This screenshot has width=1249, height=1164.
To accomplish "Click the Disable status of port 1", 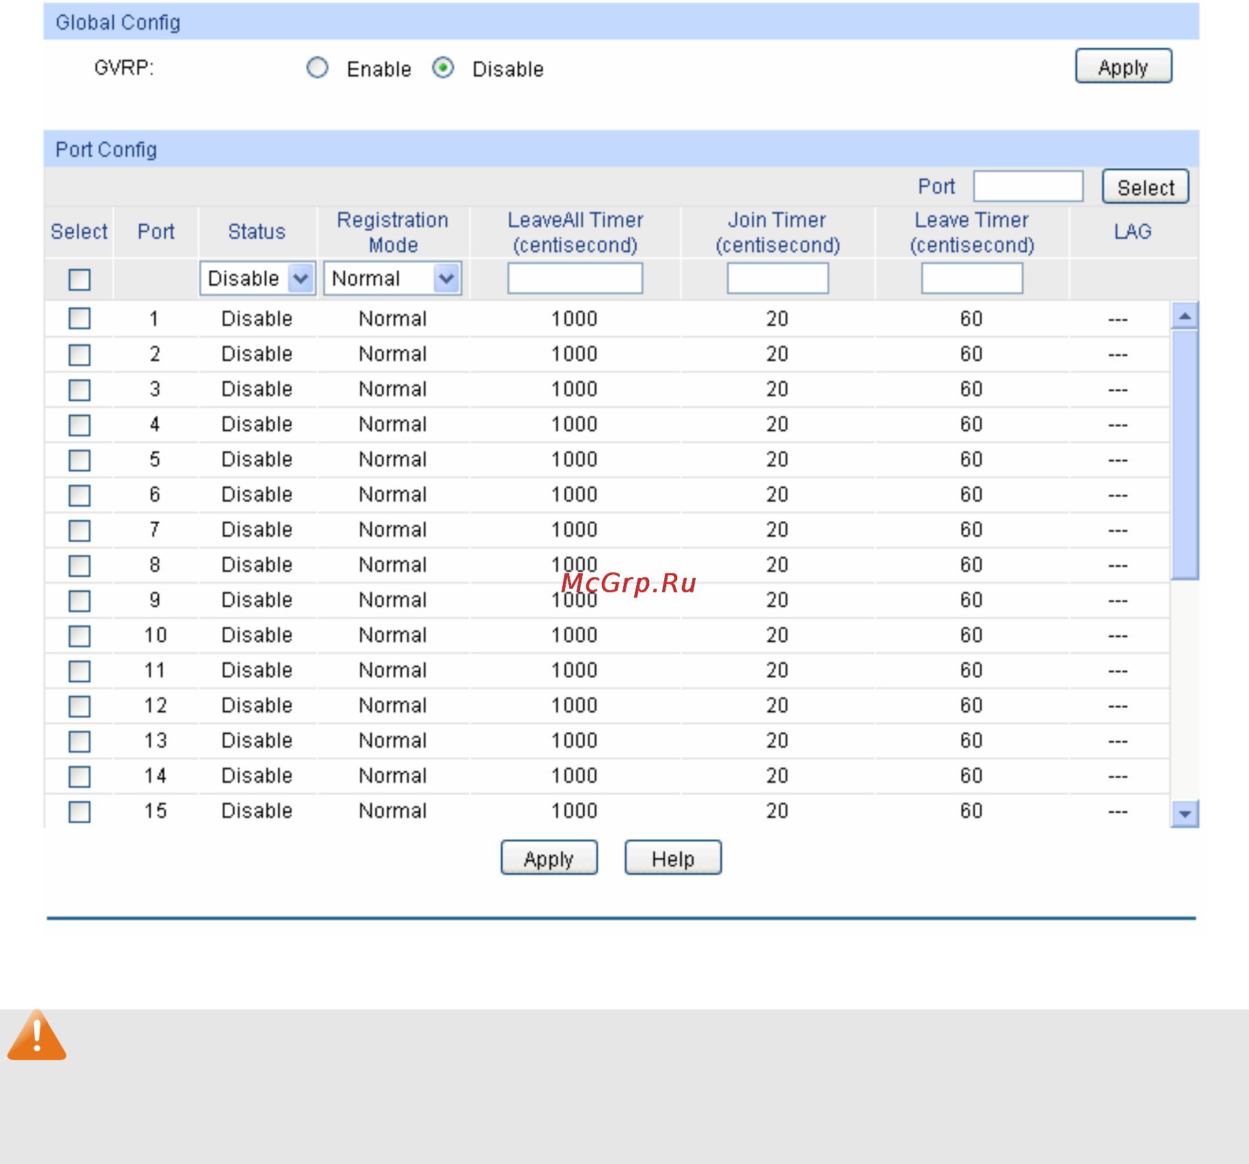I will coord(257,319).
